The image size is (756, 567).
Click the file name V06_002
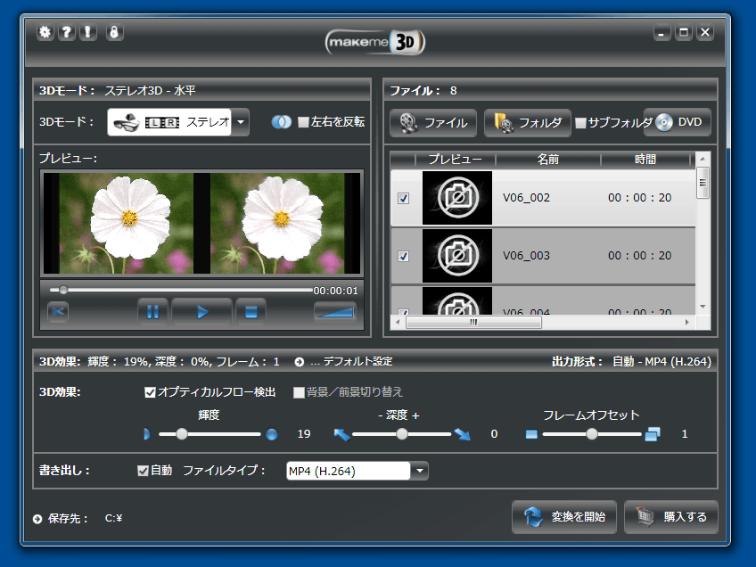(526, 198)
